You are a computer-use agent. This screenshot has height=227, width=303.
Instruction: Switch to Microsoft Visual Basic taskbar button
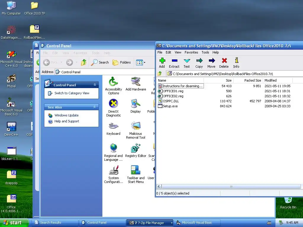197,223
